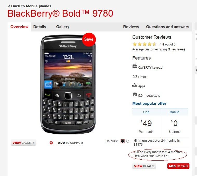Click the Apps feature icon
The image size is (197, 176).
[x=135, y=85]
